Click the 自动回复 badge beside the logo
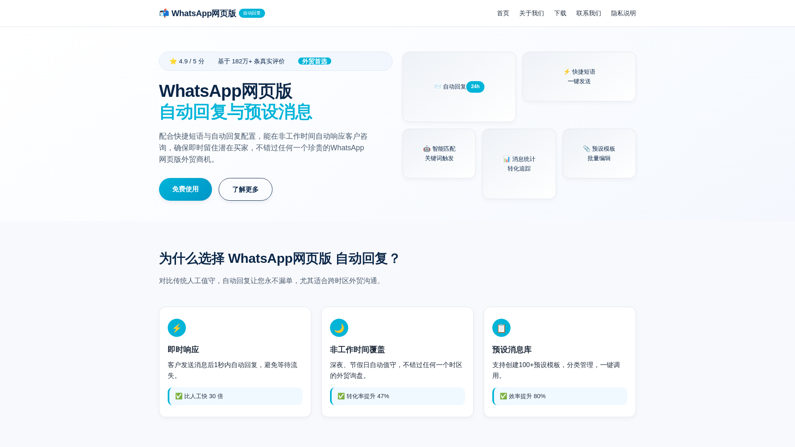 [x=252, y=13]
